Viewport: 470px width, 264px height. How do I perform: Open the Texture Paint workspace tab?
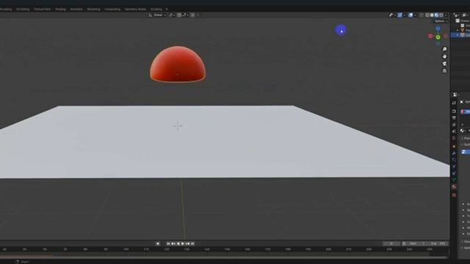43,10
